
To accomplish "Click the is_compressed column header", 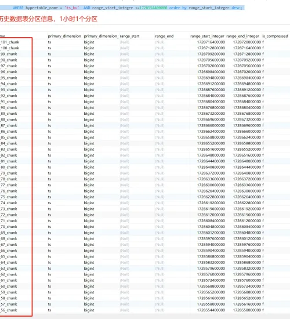I will click(275, 36).
